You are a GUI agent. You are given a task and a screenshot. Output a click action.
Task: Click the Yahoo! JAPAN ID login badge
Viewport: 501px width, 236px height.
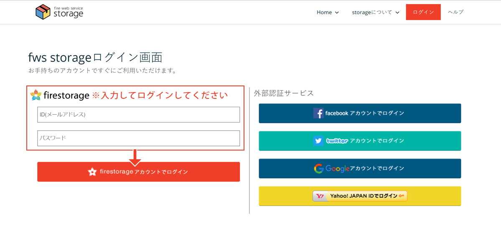pyautogui.click(x=360, y=196)
